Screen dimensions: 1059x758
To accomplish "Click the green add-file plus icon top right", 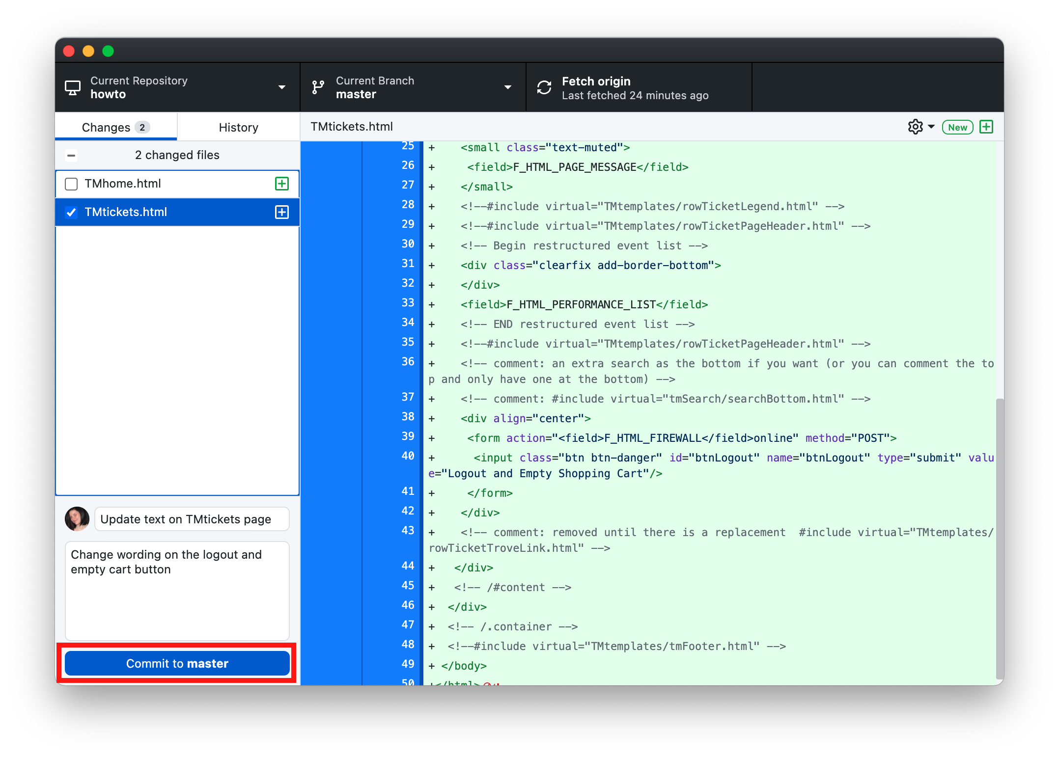I will 986,127.
